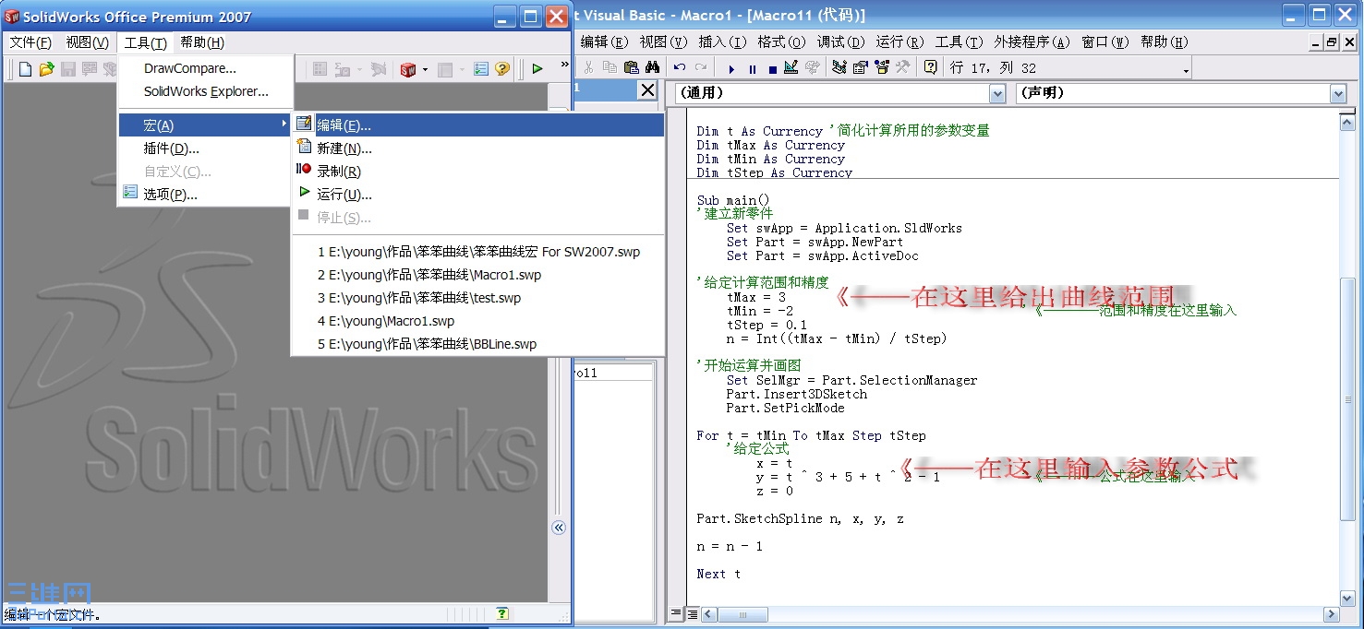Click the Find binoculars icon
This screenshot has height=629, width=1364.
tap(652, 67)
